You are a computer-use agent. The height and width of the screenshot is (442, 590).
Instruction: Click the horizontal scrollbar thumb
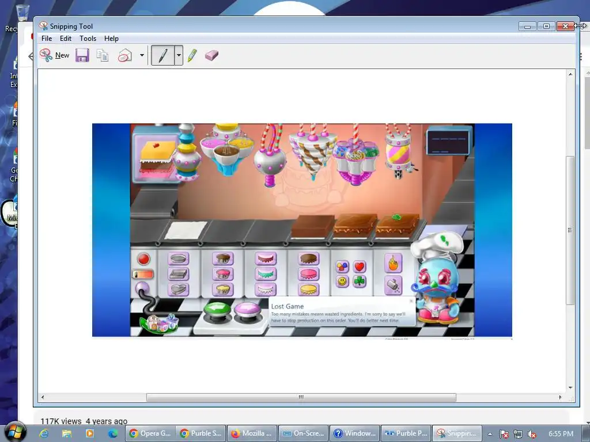pos(301,397)
